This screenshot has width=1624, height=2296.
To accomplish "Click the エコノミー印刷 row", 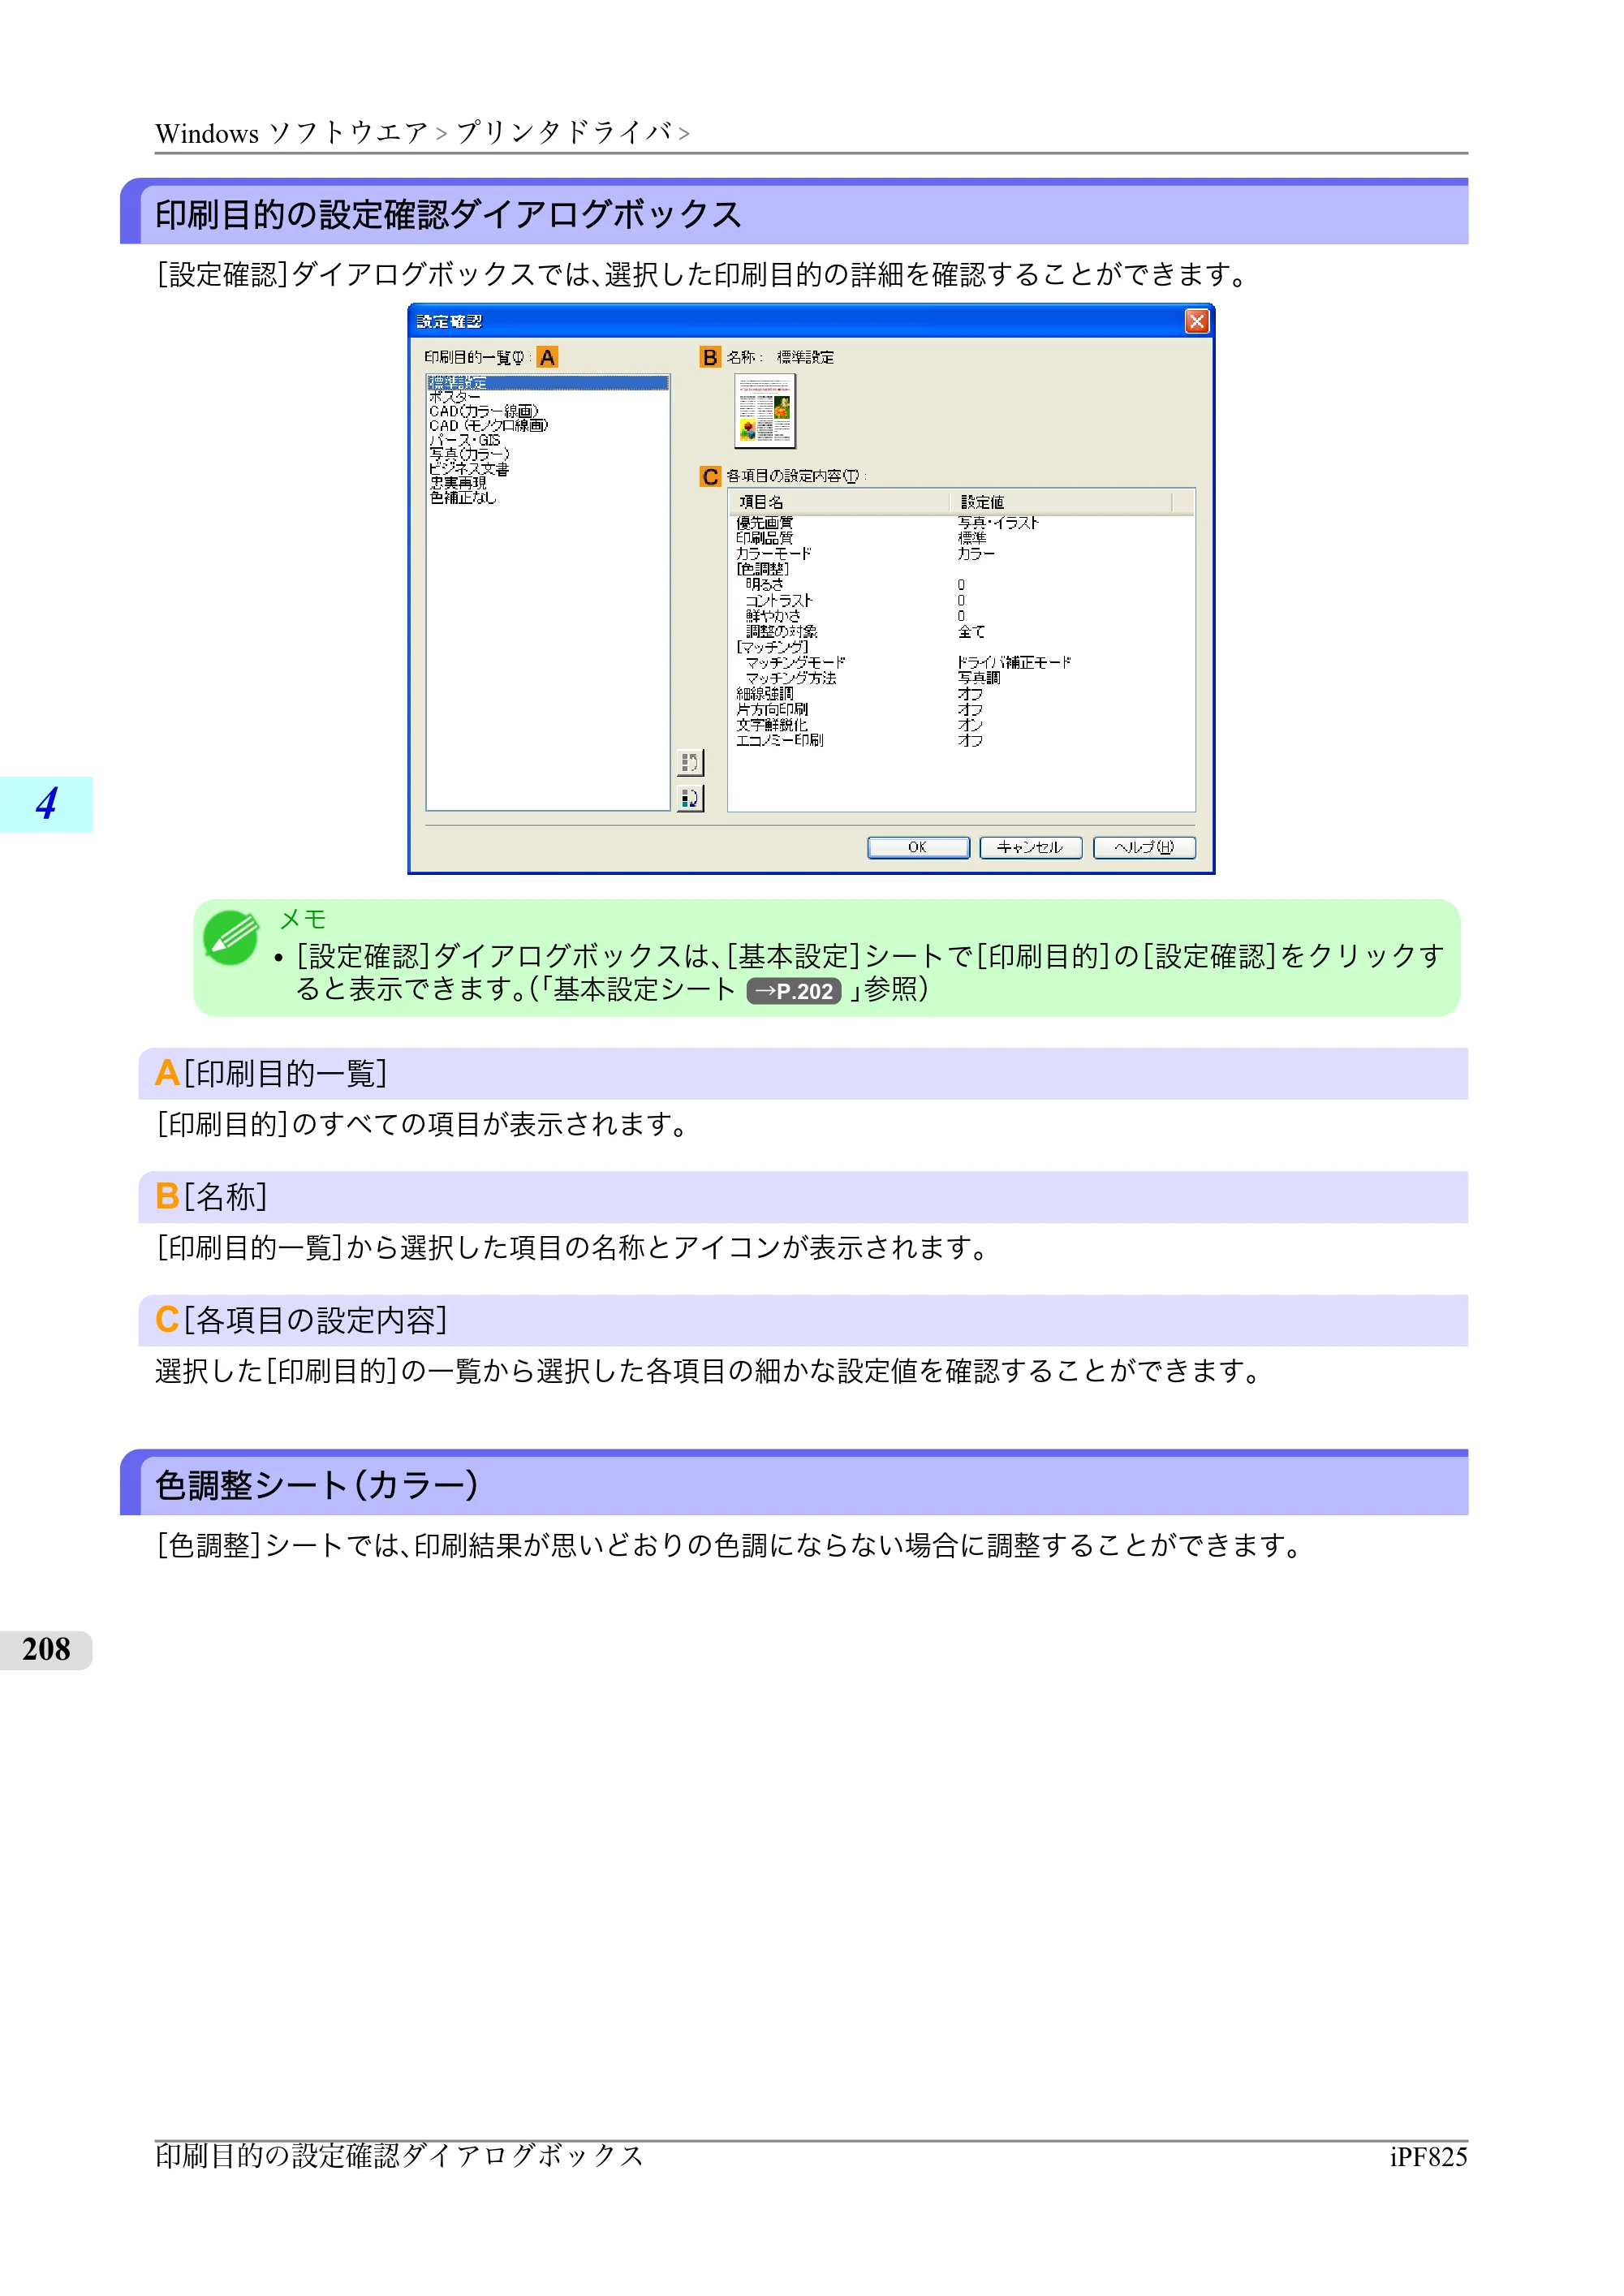I will (961, 741).
